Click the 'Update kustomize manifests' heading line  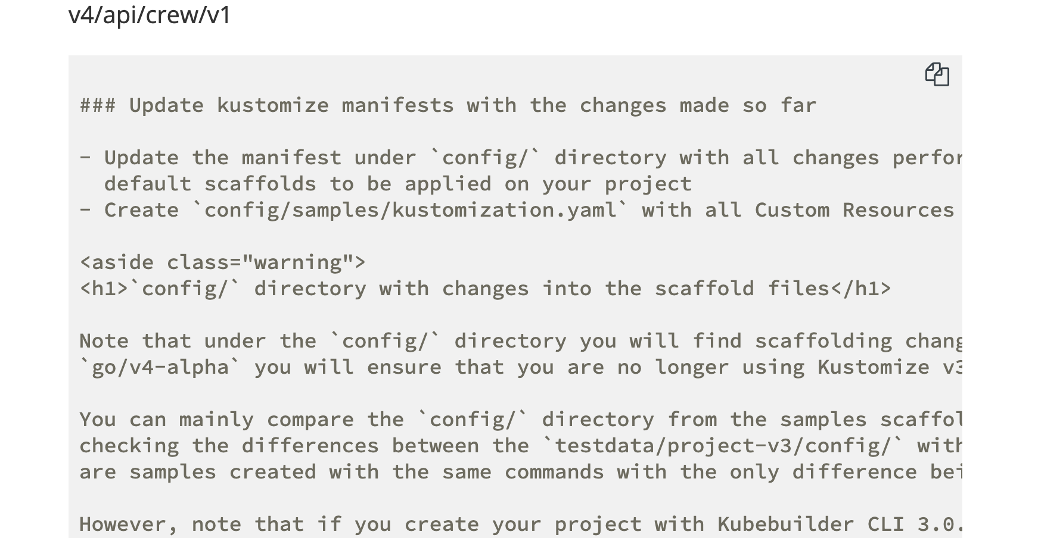click(x=447, y=105)
